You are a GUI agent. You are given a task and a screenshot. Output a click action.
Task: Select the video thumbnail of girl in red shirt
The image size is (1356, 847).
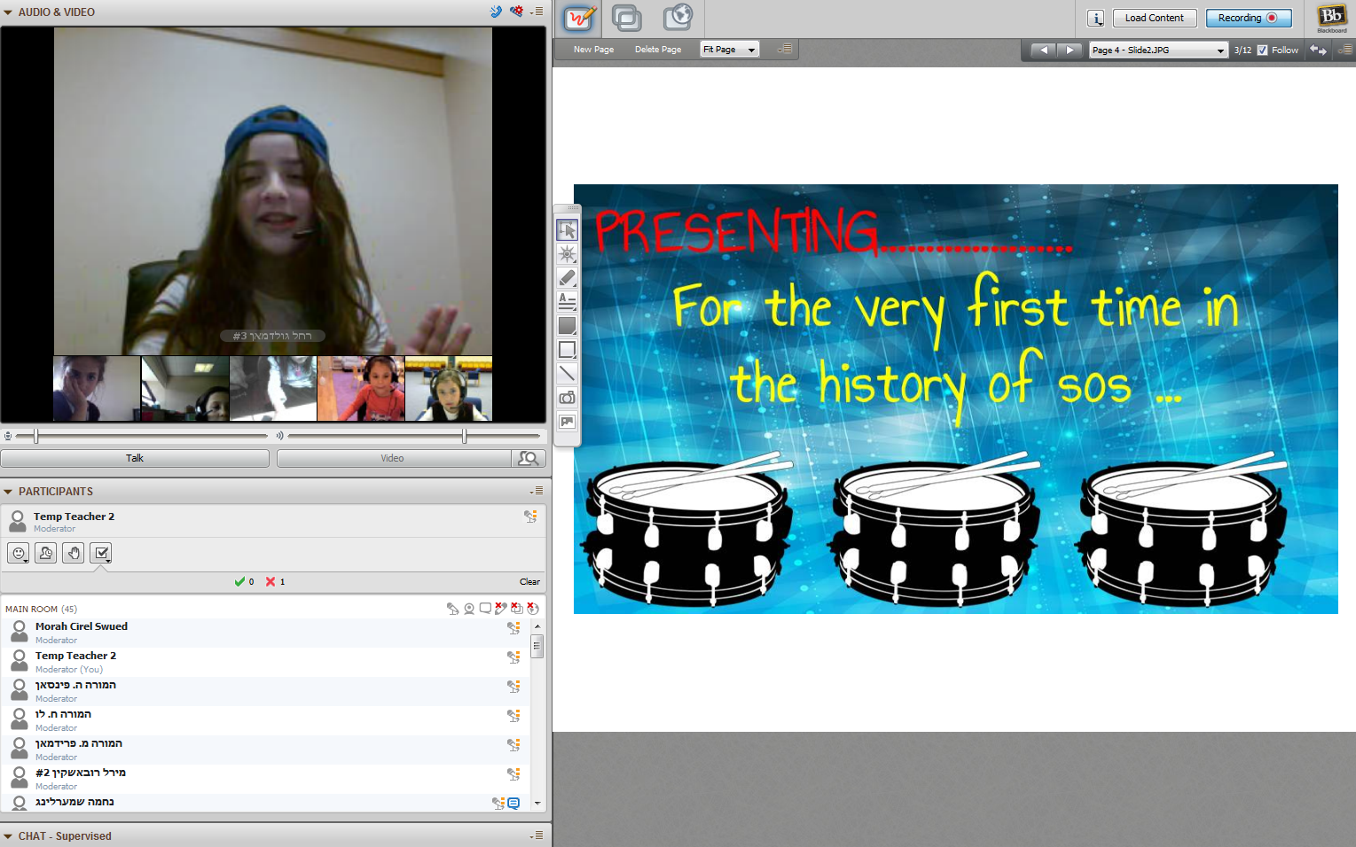tap(361, 388)
